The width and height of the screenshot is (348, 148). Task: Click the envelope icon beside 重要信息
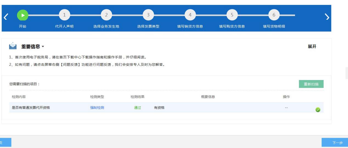click(x=13, y=46)
